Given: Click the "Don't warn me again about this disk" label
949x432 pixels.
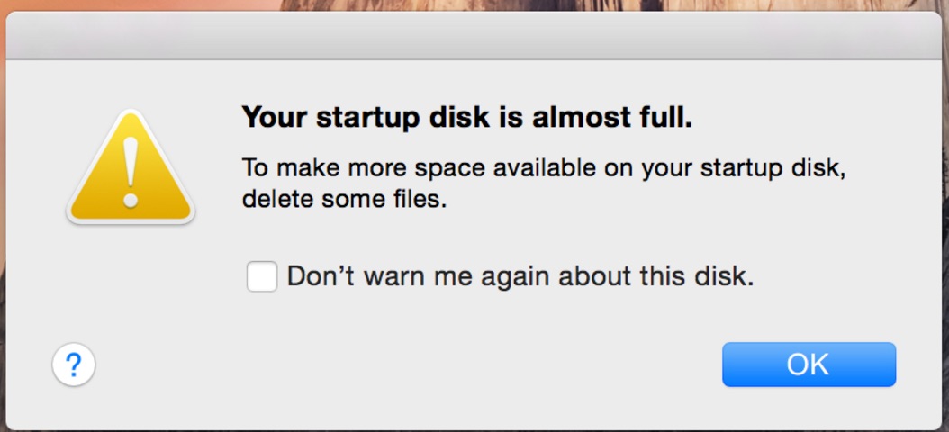Looking at the screenshot, I should pos(520,276).
